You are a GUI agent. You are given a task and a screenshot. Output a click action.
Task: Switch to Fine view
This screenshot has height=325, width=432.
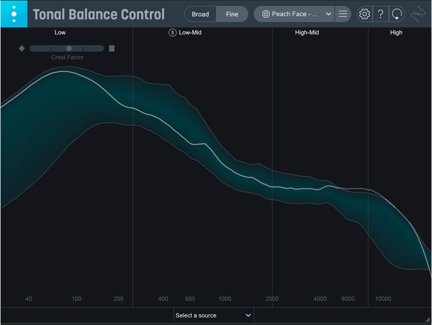232,14
